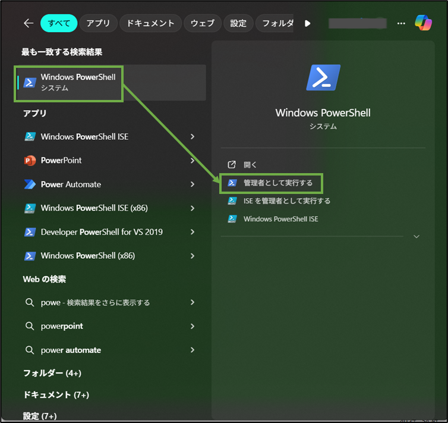Click 開く to open PowerShell
The width and height of the screenshot is (448, 423).
(250, 165)
